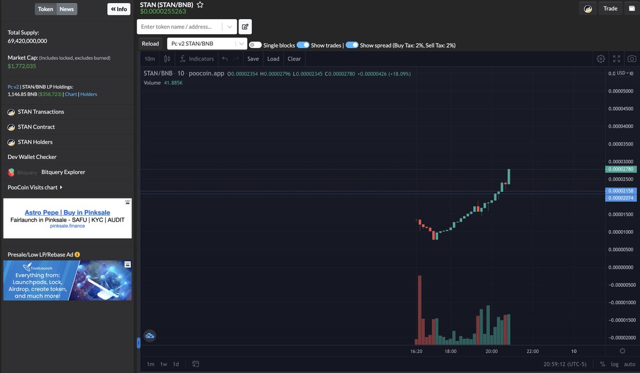
Task: Open the Pc v2 link
Action: [x=13, y=86]
